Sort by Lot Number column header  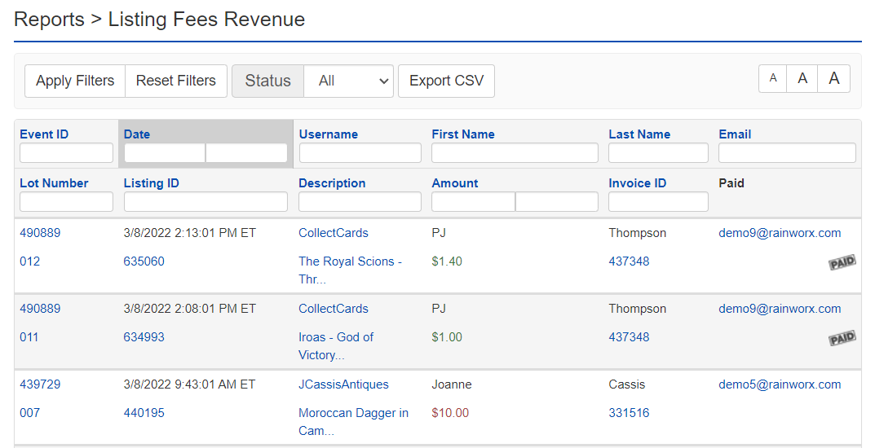pos(54,183)
